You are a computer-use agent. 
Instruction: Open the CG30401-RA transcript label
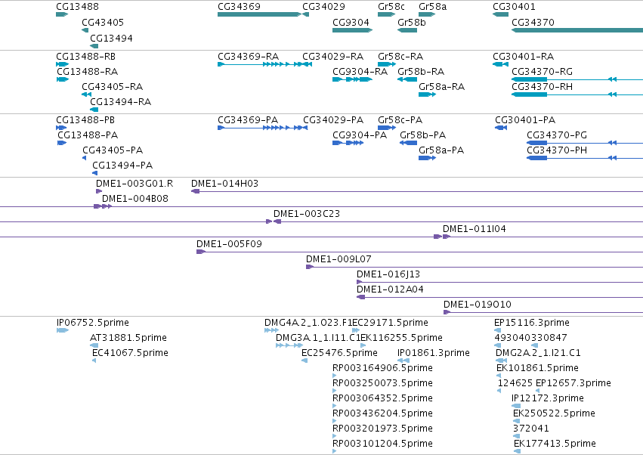pos(524,56)
